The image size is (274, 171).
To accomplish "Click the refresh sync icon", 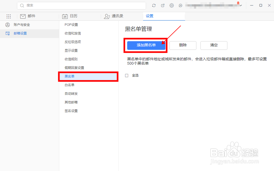I will click(154, 5).
